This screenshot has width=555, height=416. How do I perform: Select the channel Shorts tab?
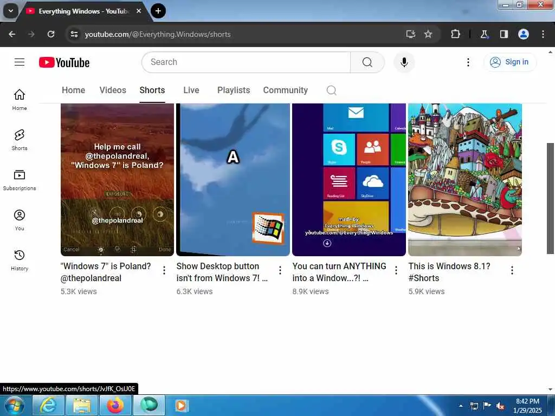[152, 90]
